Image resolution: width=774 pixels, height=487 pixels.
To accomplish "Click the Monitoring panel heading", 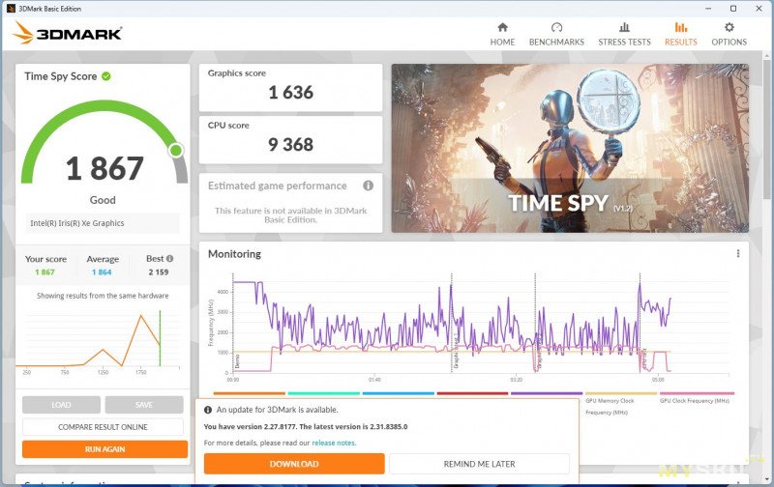I will click(234, 254).
